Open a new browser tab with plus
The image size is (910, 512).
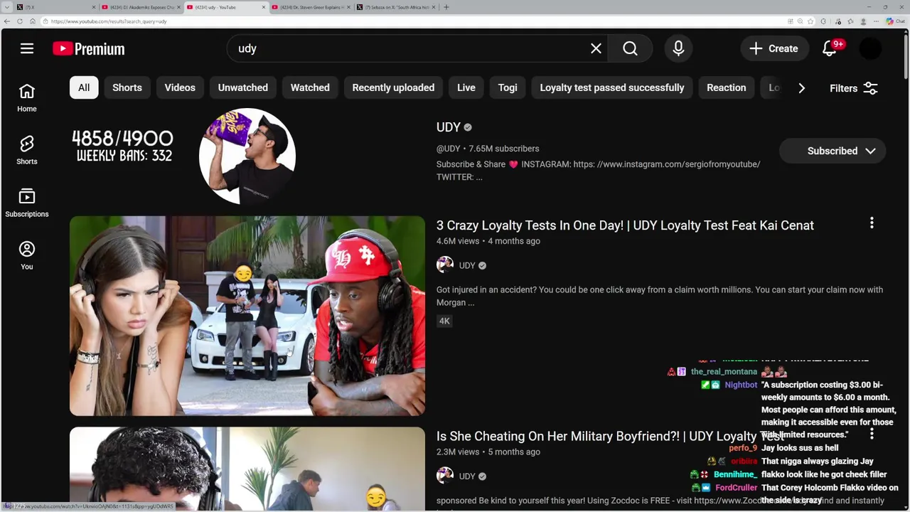click(446, 7)
